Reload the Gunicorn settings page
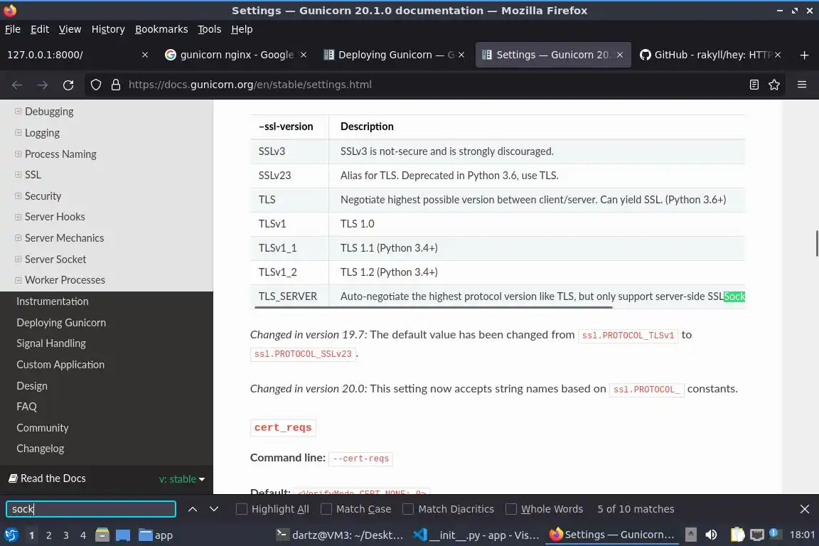 (x=68, y=85)
